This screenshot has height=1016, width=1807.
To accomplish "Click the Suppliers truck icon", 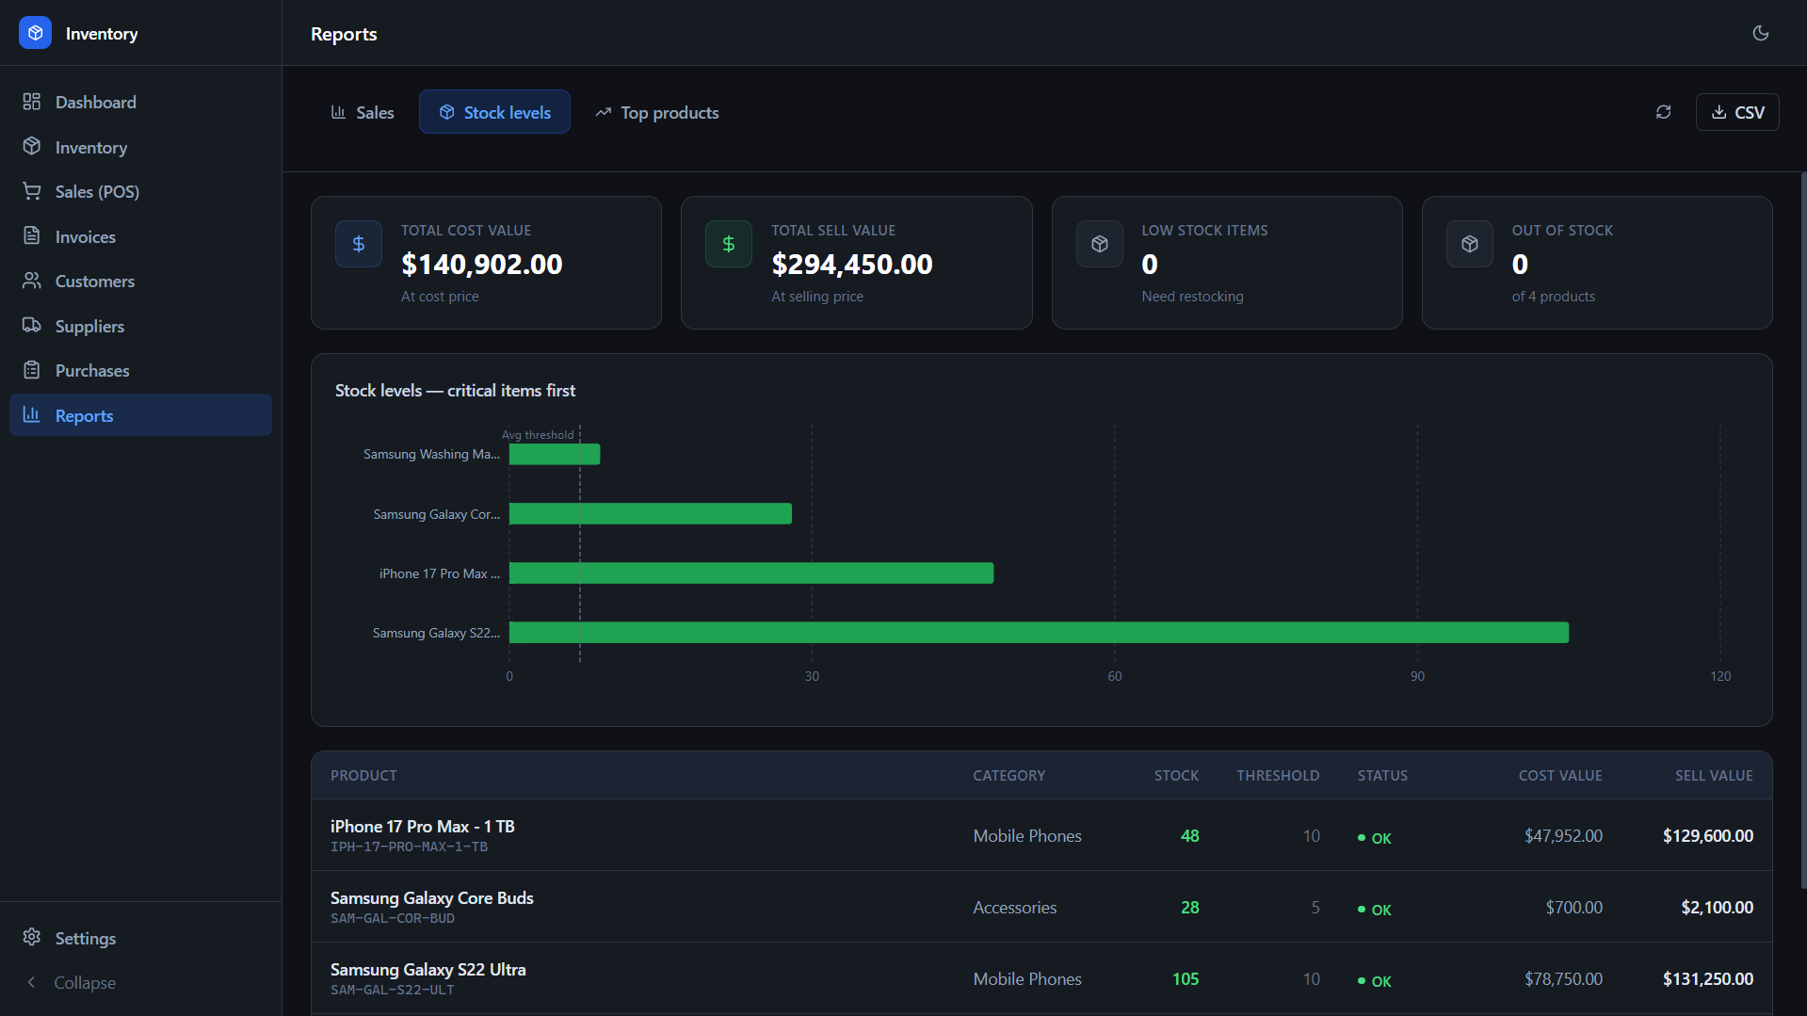I will 32,325.
